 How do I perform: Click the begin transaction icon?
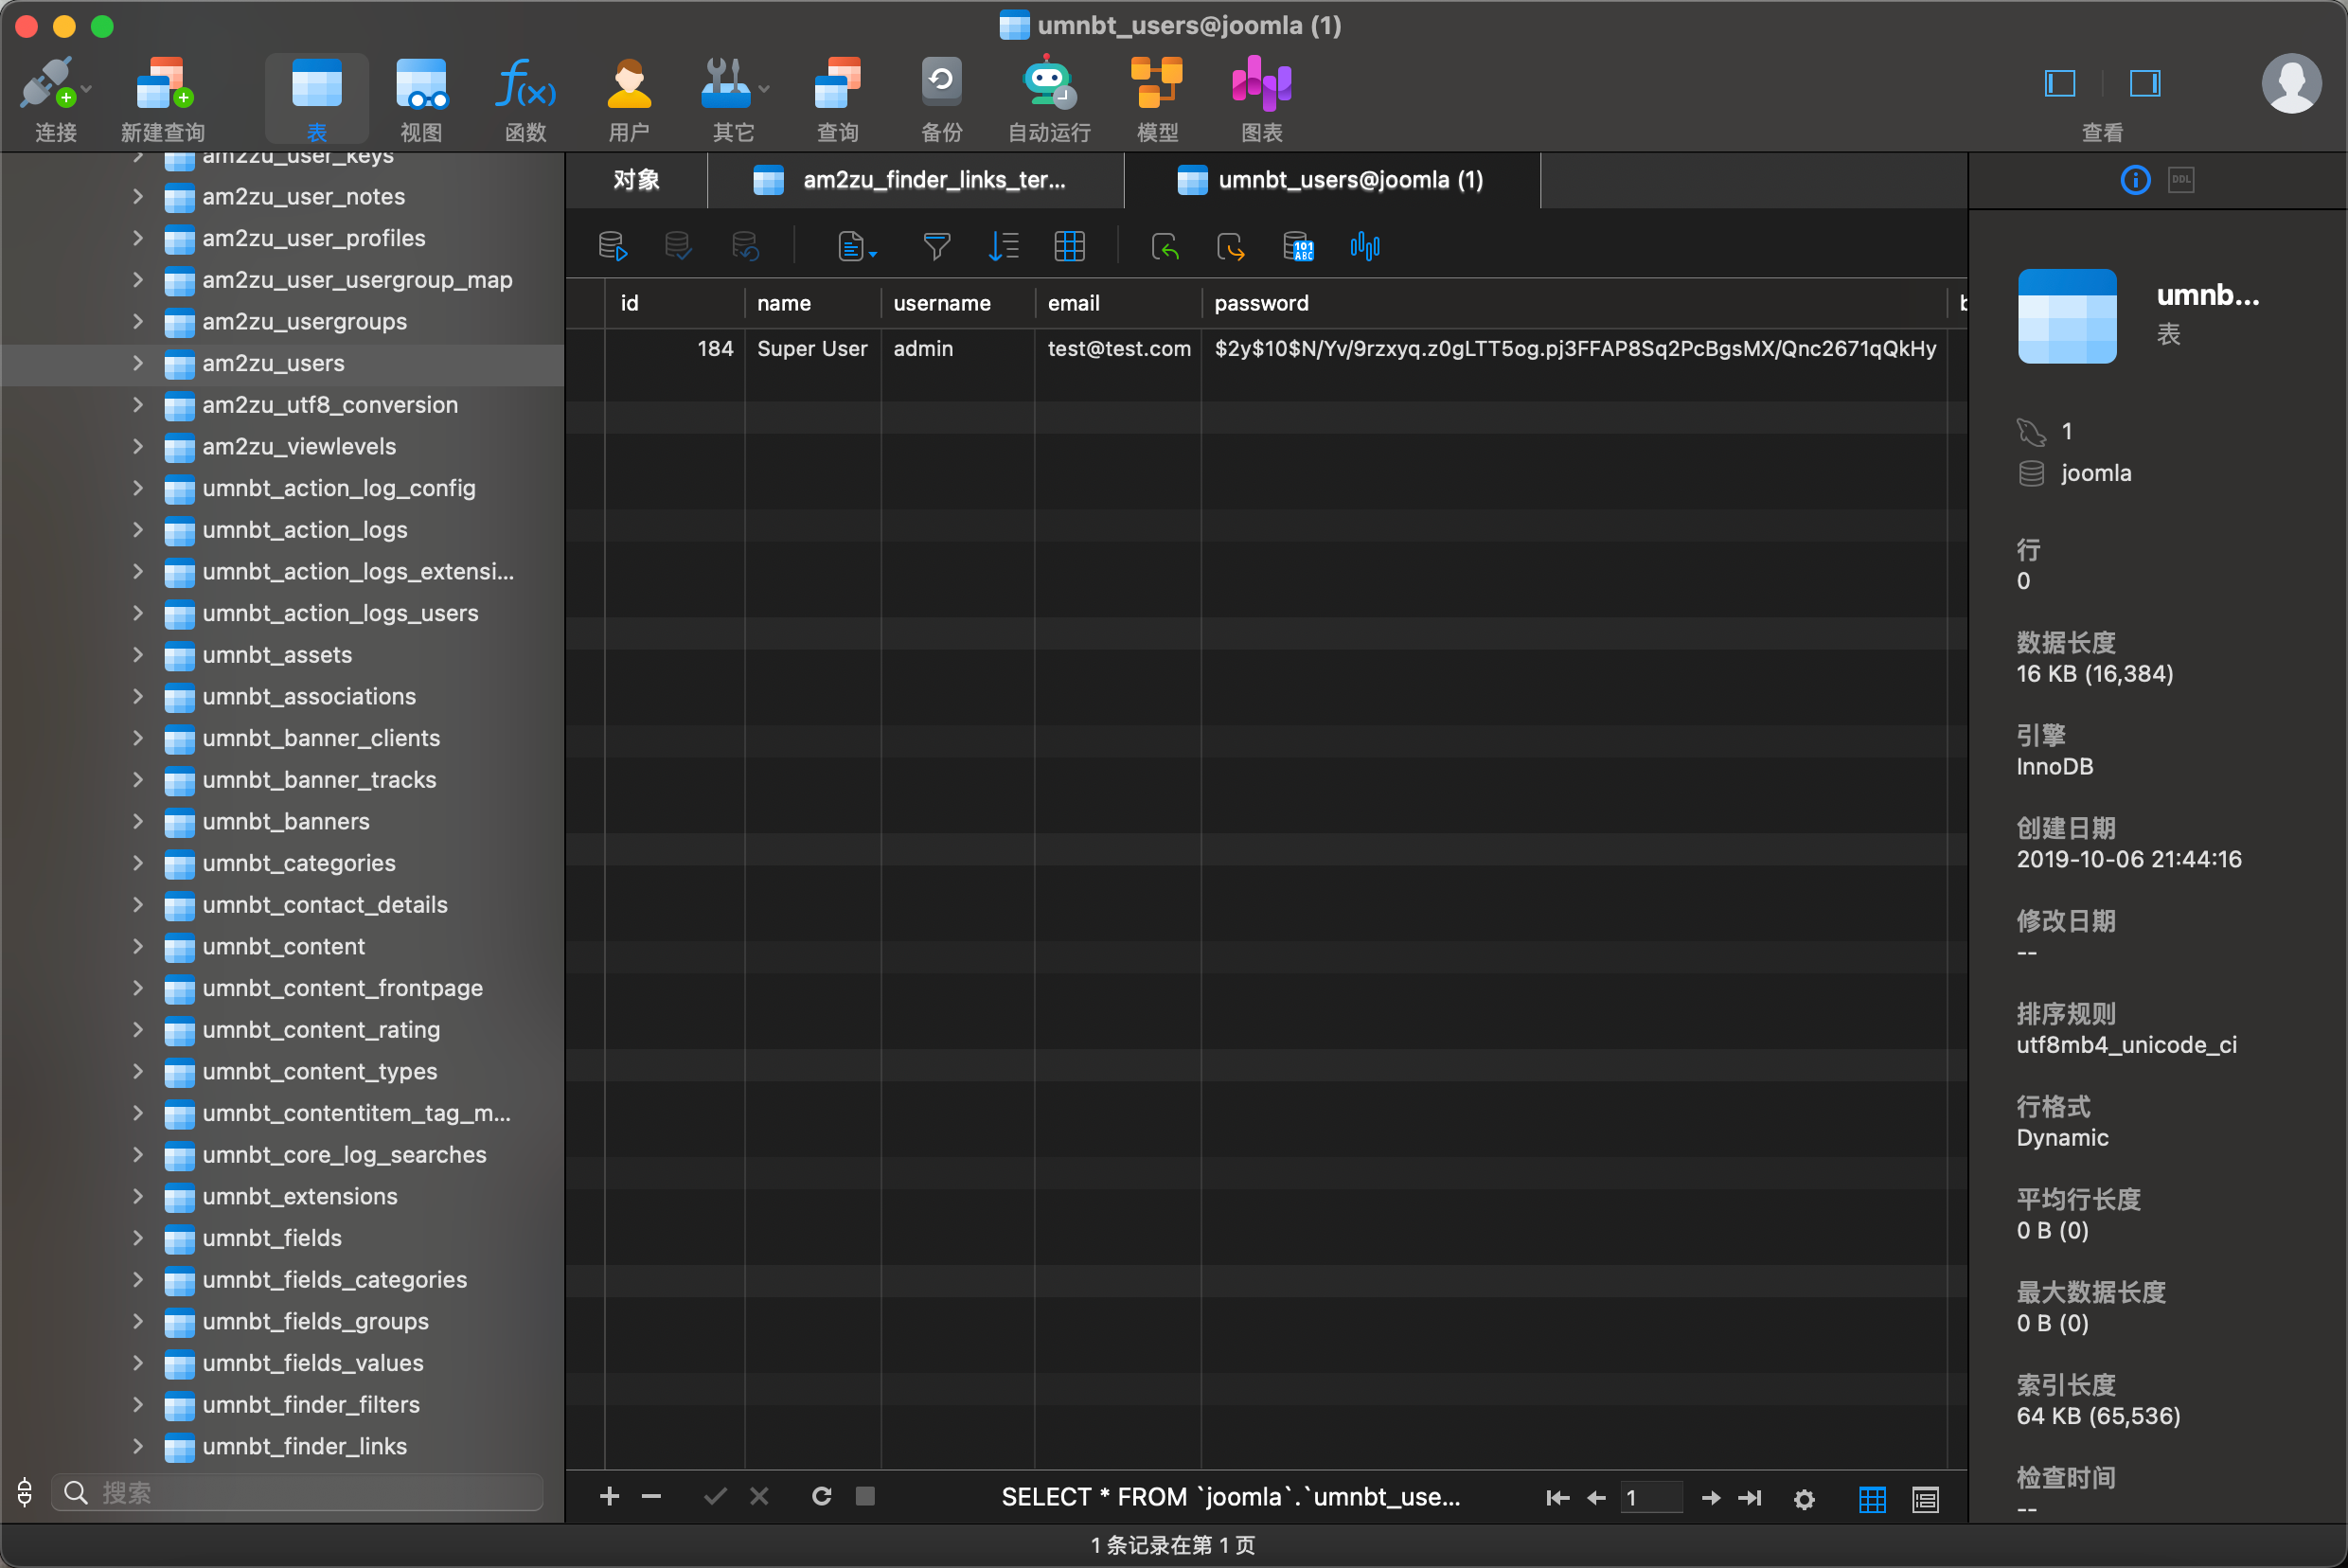(x=612, y=246)
